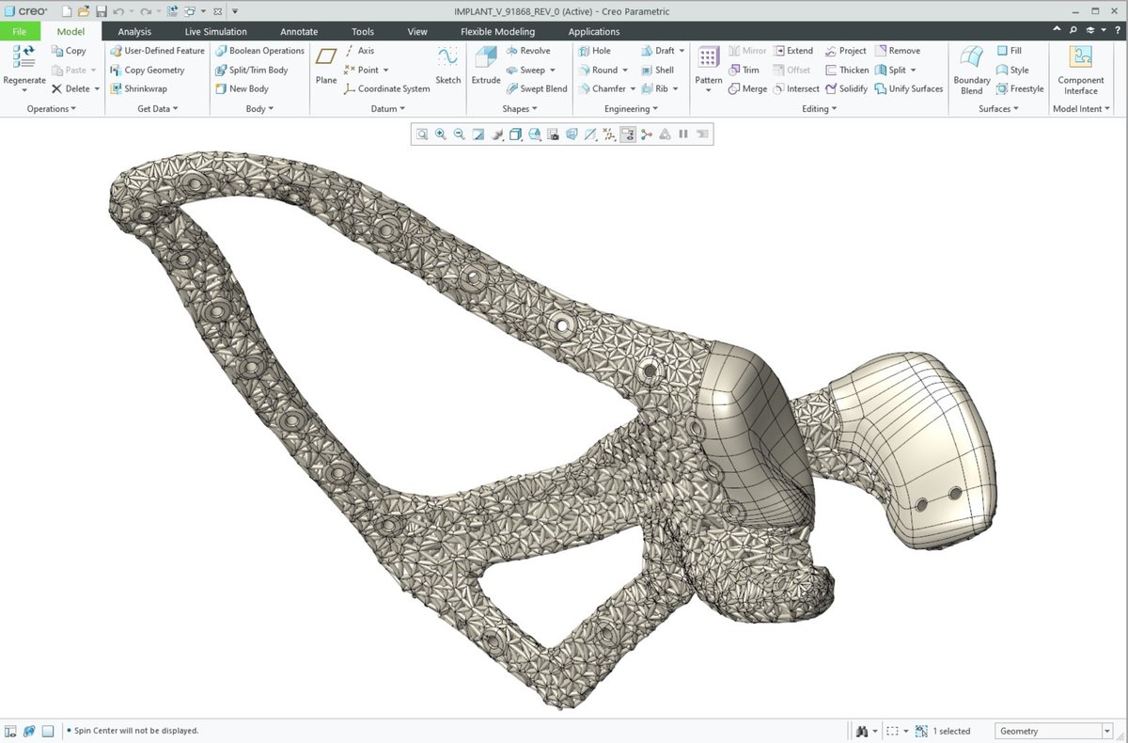This screenshot has height=743, width=1128.
Task: Expand the Operations group overflow
Action: pos(52,109)
